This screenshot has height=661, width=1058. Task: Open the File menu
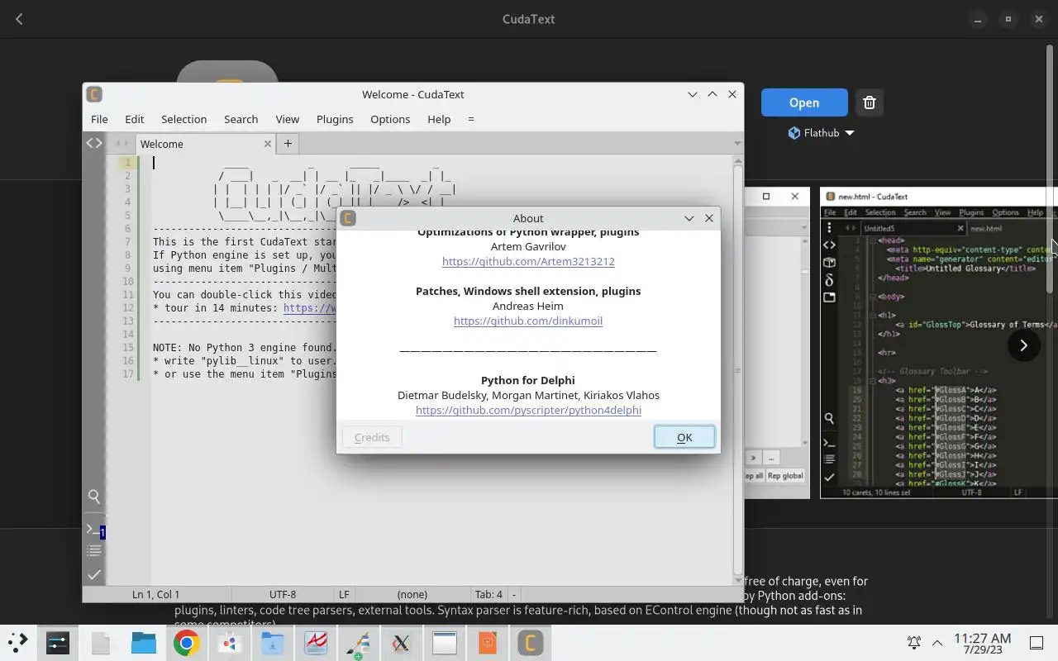pos(99,119)
